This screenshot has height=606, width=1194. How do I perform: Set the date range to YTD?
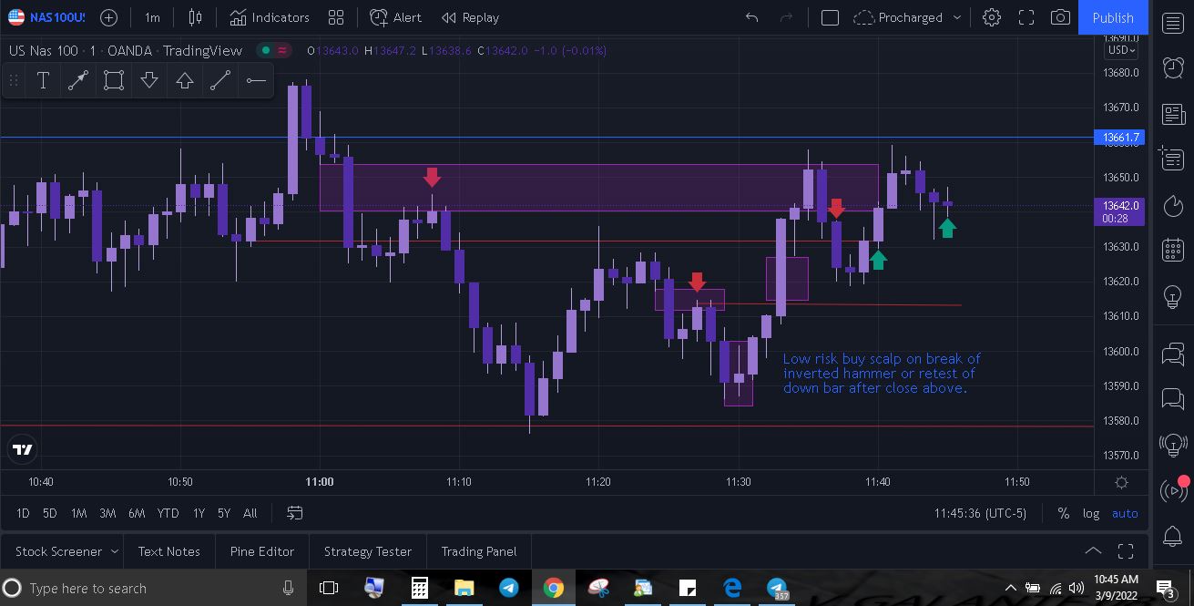[x=168, y=513]
